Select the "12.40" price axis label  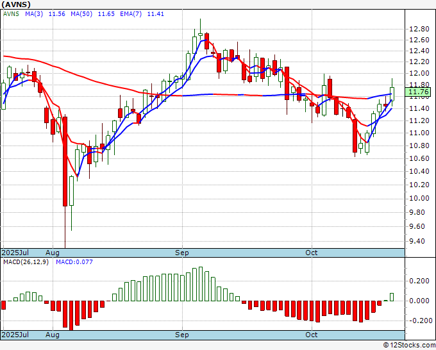[419, 51]
